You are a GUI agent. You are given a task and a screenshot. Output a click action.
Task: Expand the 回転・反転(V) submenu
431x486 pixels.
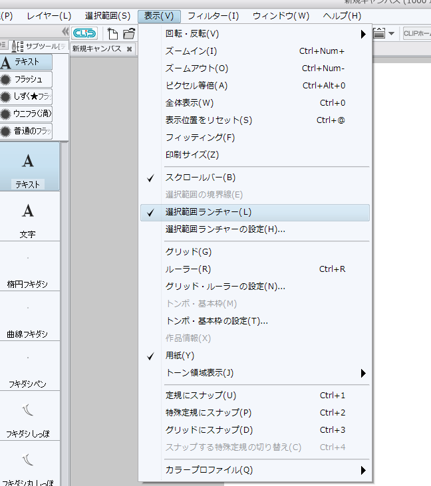pos(255,34)
